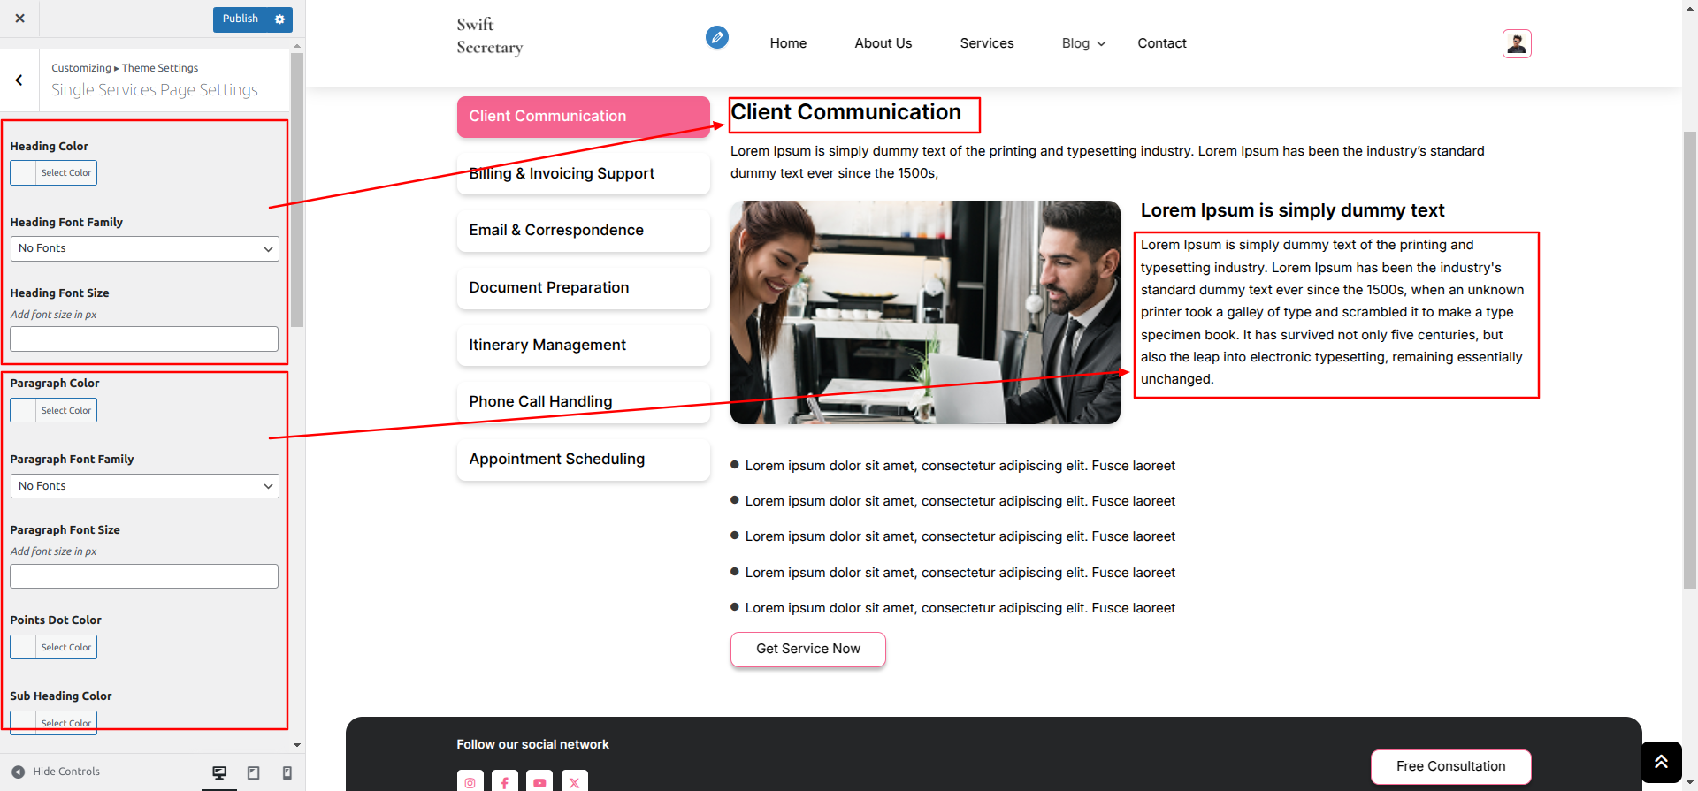Click the Get Service Now button
Screen dimensions: 1698x791
point(807,649)
